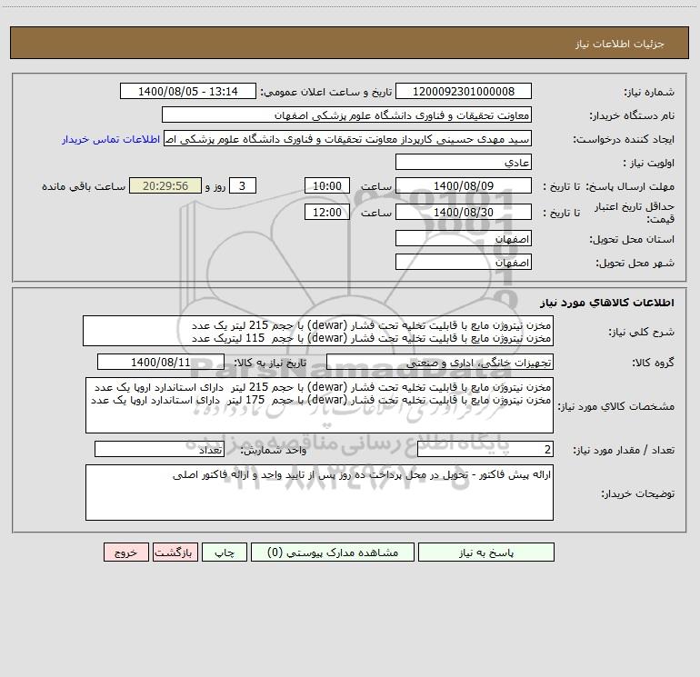Click the delivery province field 'اصفهان'

click(x=464, y=239)
